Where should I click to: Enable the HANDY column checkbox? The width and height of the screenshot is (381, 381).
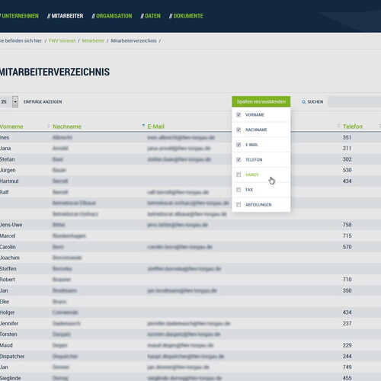(x=239, y=174)
